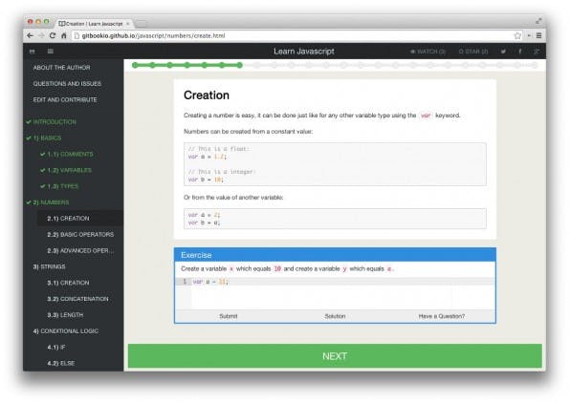The height and width of the screenshot is (403, 569).
Task: Open section 3.3) Length
Action: pos(65,315)
